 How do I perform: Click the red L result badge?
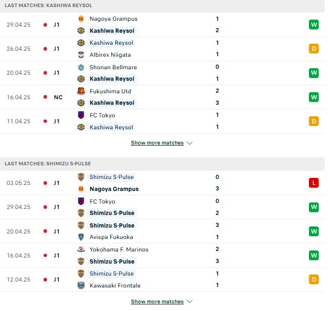click(x=314, y=183)
